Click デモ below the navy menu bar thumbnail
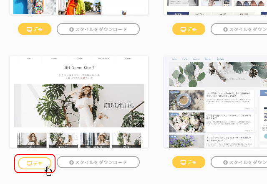Viewport: 267px width, 184px height. 189,29
